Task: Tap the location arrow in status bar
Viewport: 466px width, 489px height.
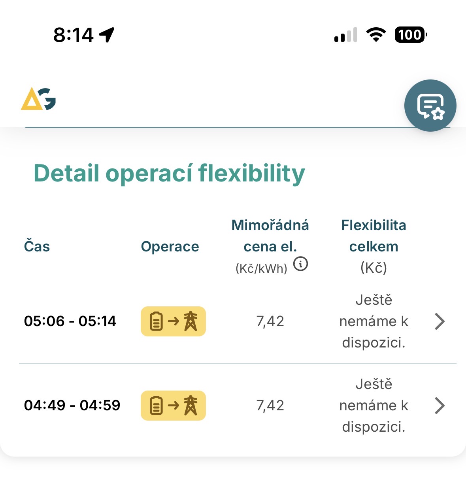Action: point(107,35)
